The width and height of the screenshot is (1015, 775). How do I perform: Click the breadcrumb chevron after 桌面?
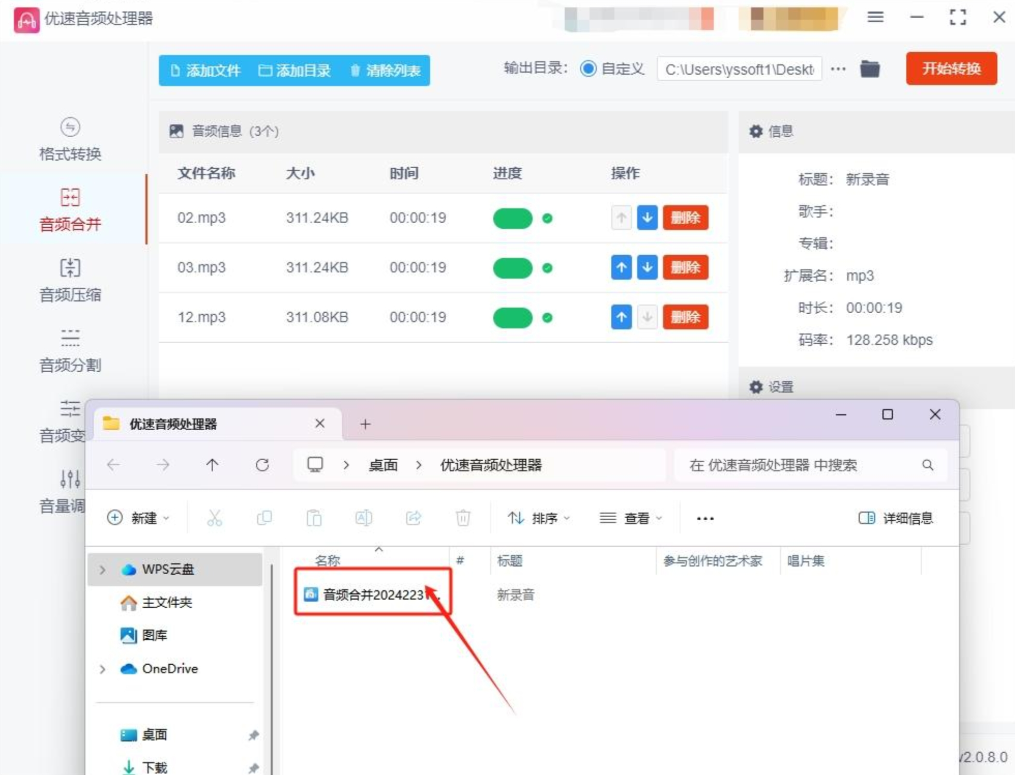[x=418, y=465]
